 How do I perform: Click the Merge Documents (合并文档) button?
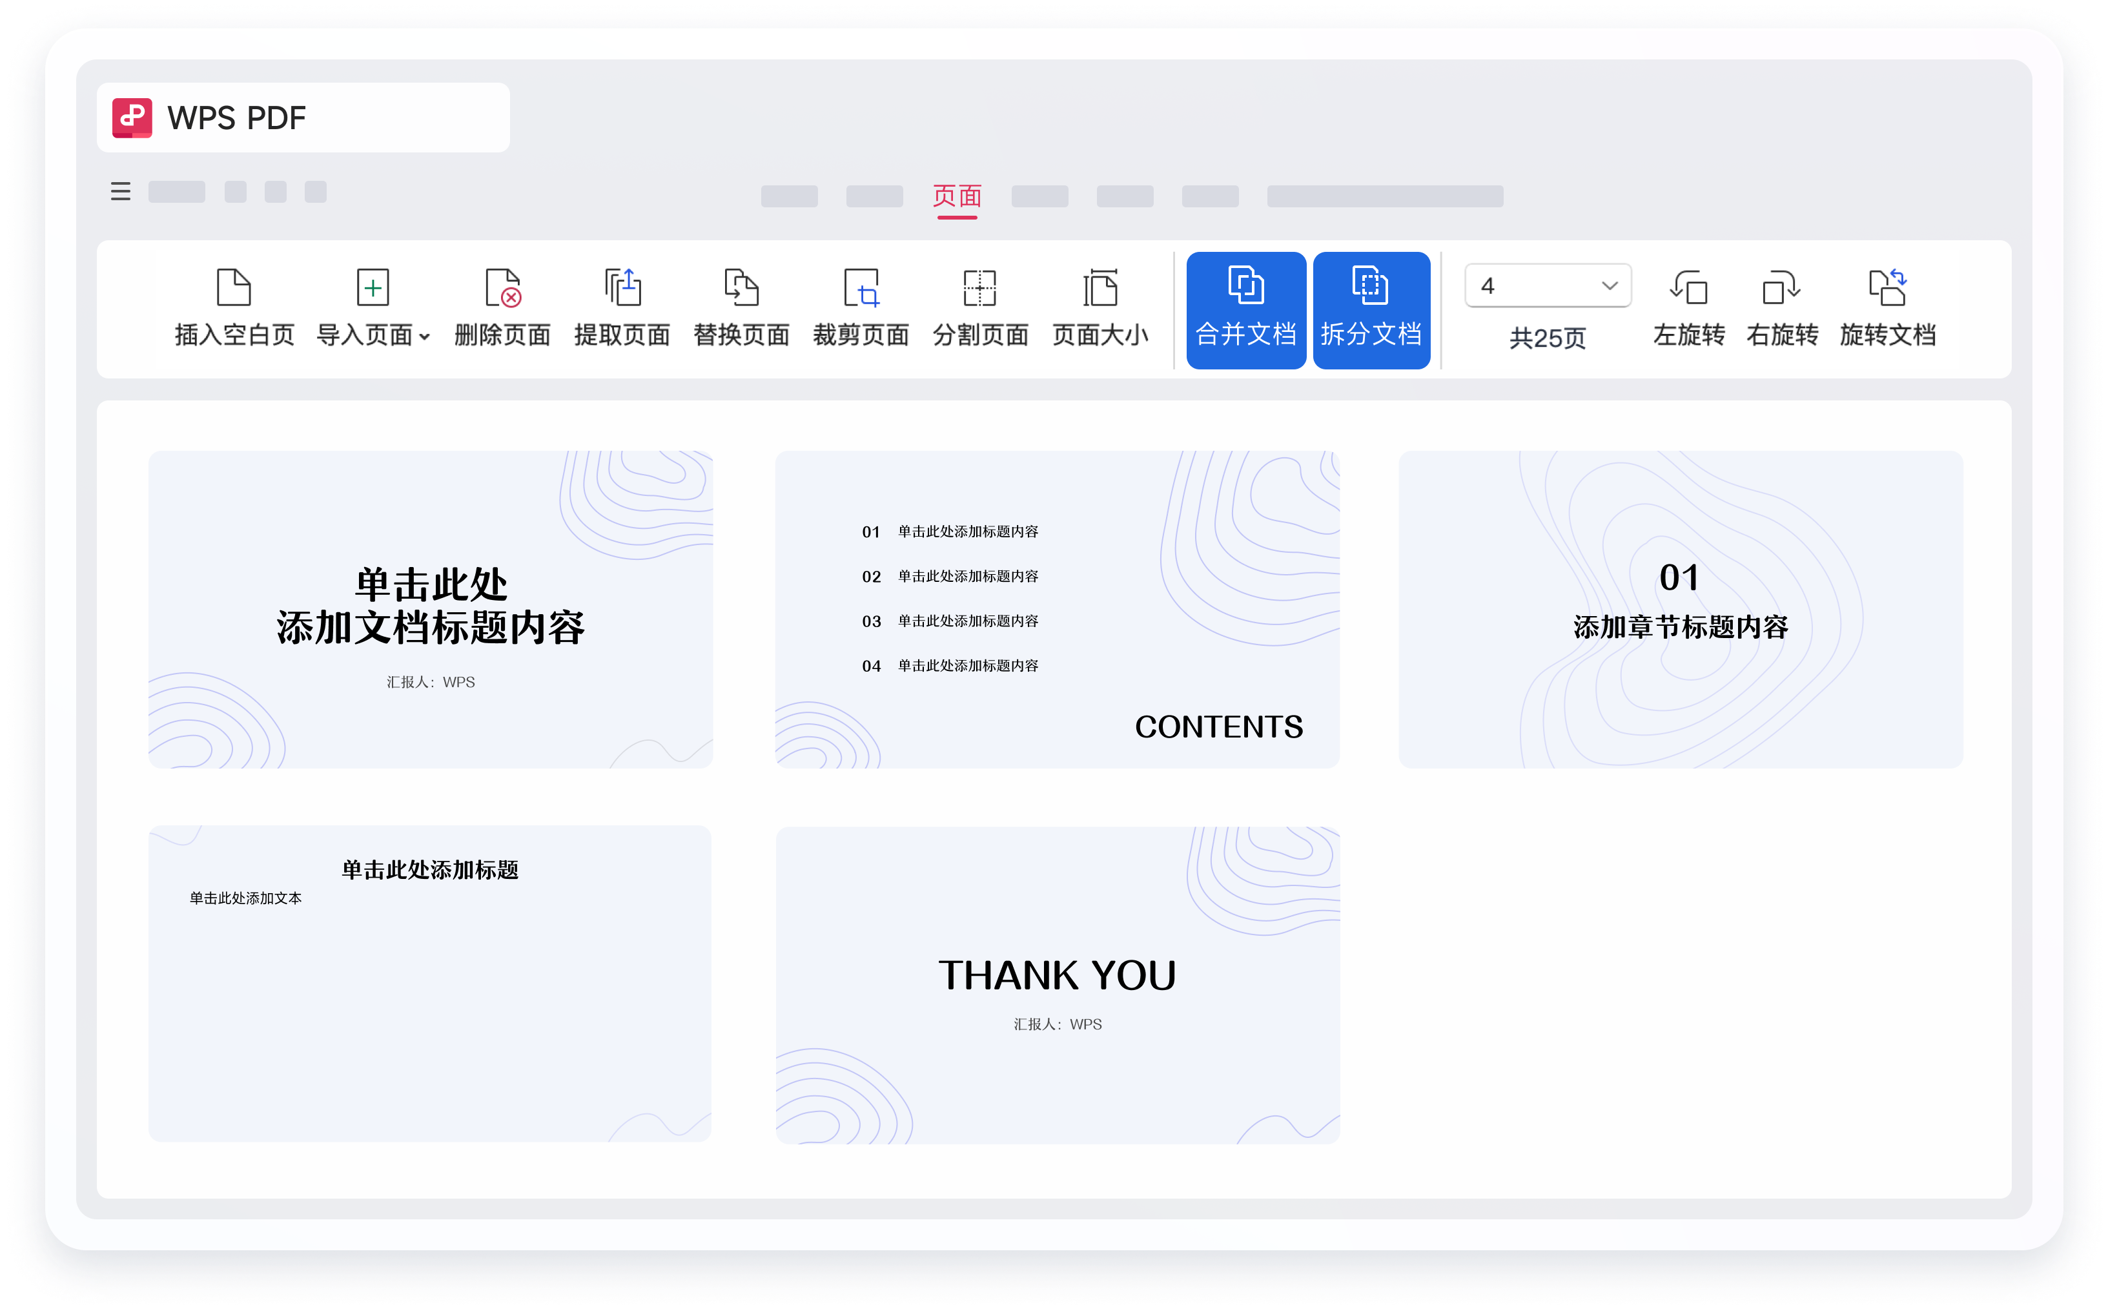(x=1245, y=311)
